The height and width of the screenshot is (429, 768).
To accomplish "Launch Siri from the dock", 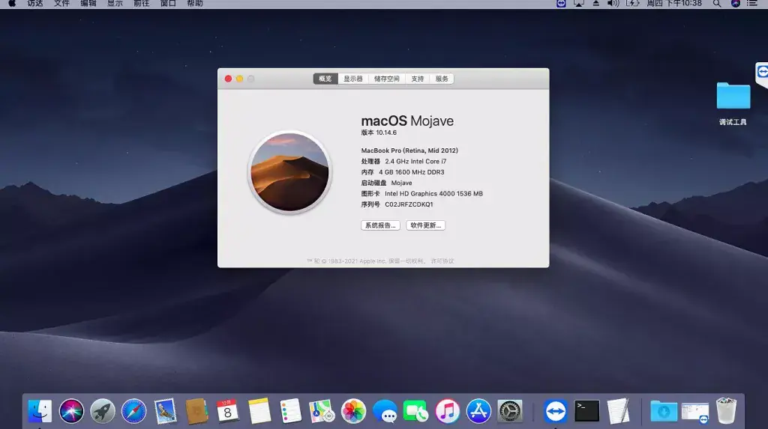I will (71, 411).
